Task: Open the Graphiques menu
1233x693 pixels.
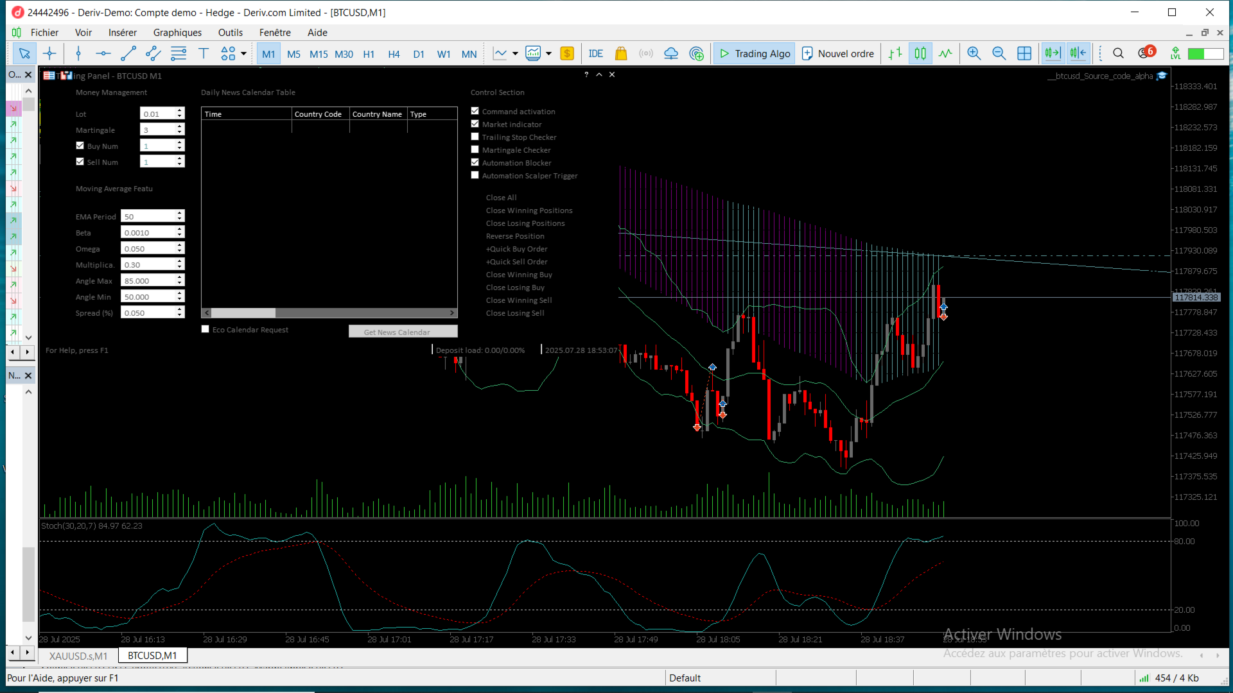Action: click(x=177, y=33)
